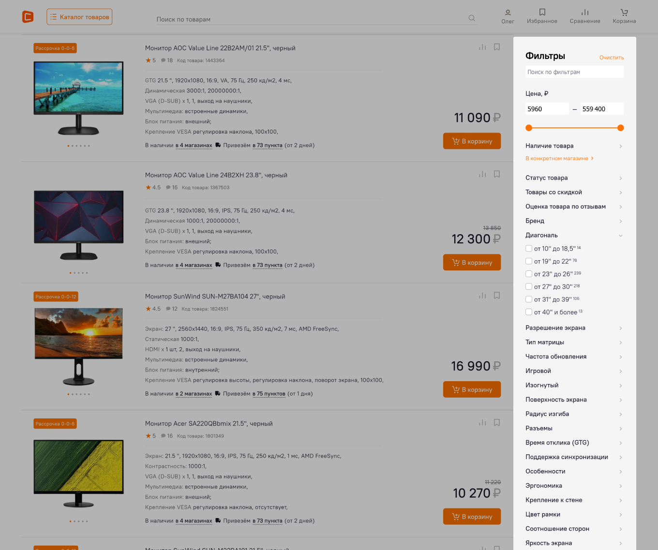Bookmark the AOC 22B2AM/01 monitor
This screenshot has width=658, height=550.
coord(497,47)
